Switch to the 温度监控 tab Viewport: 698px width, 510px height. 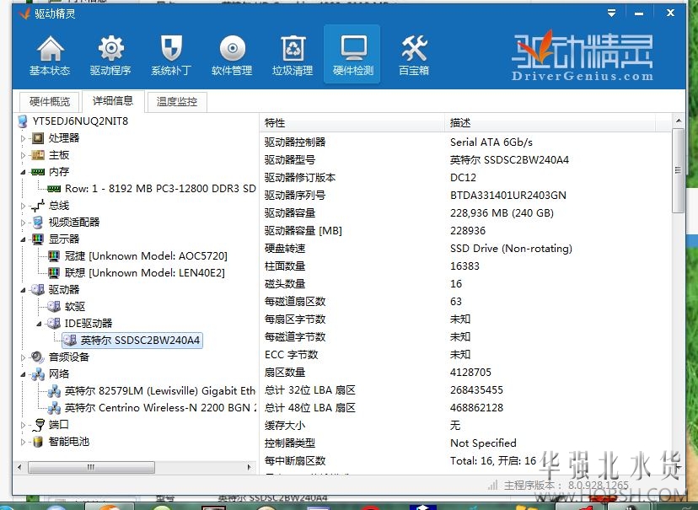177,102
